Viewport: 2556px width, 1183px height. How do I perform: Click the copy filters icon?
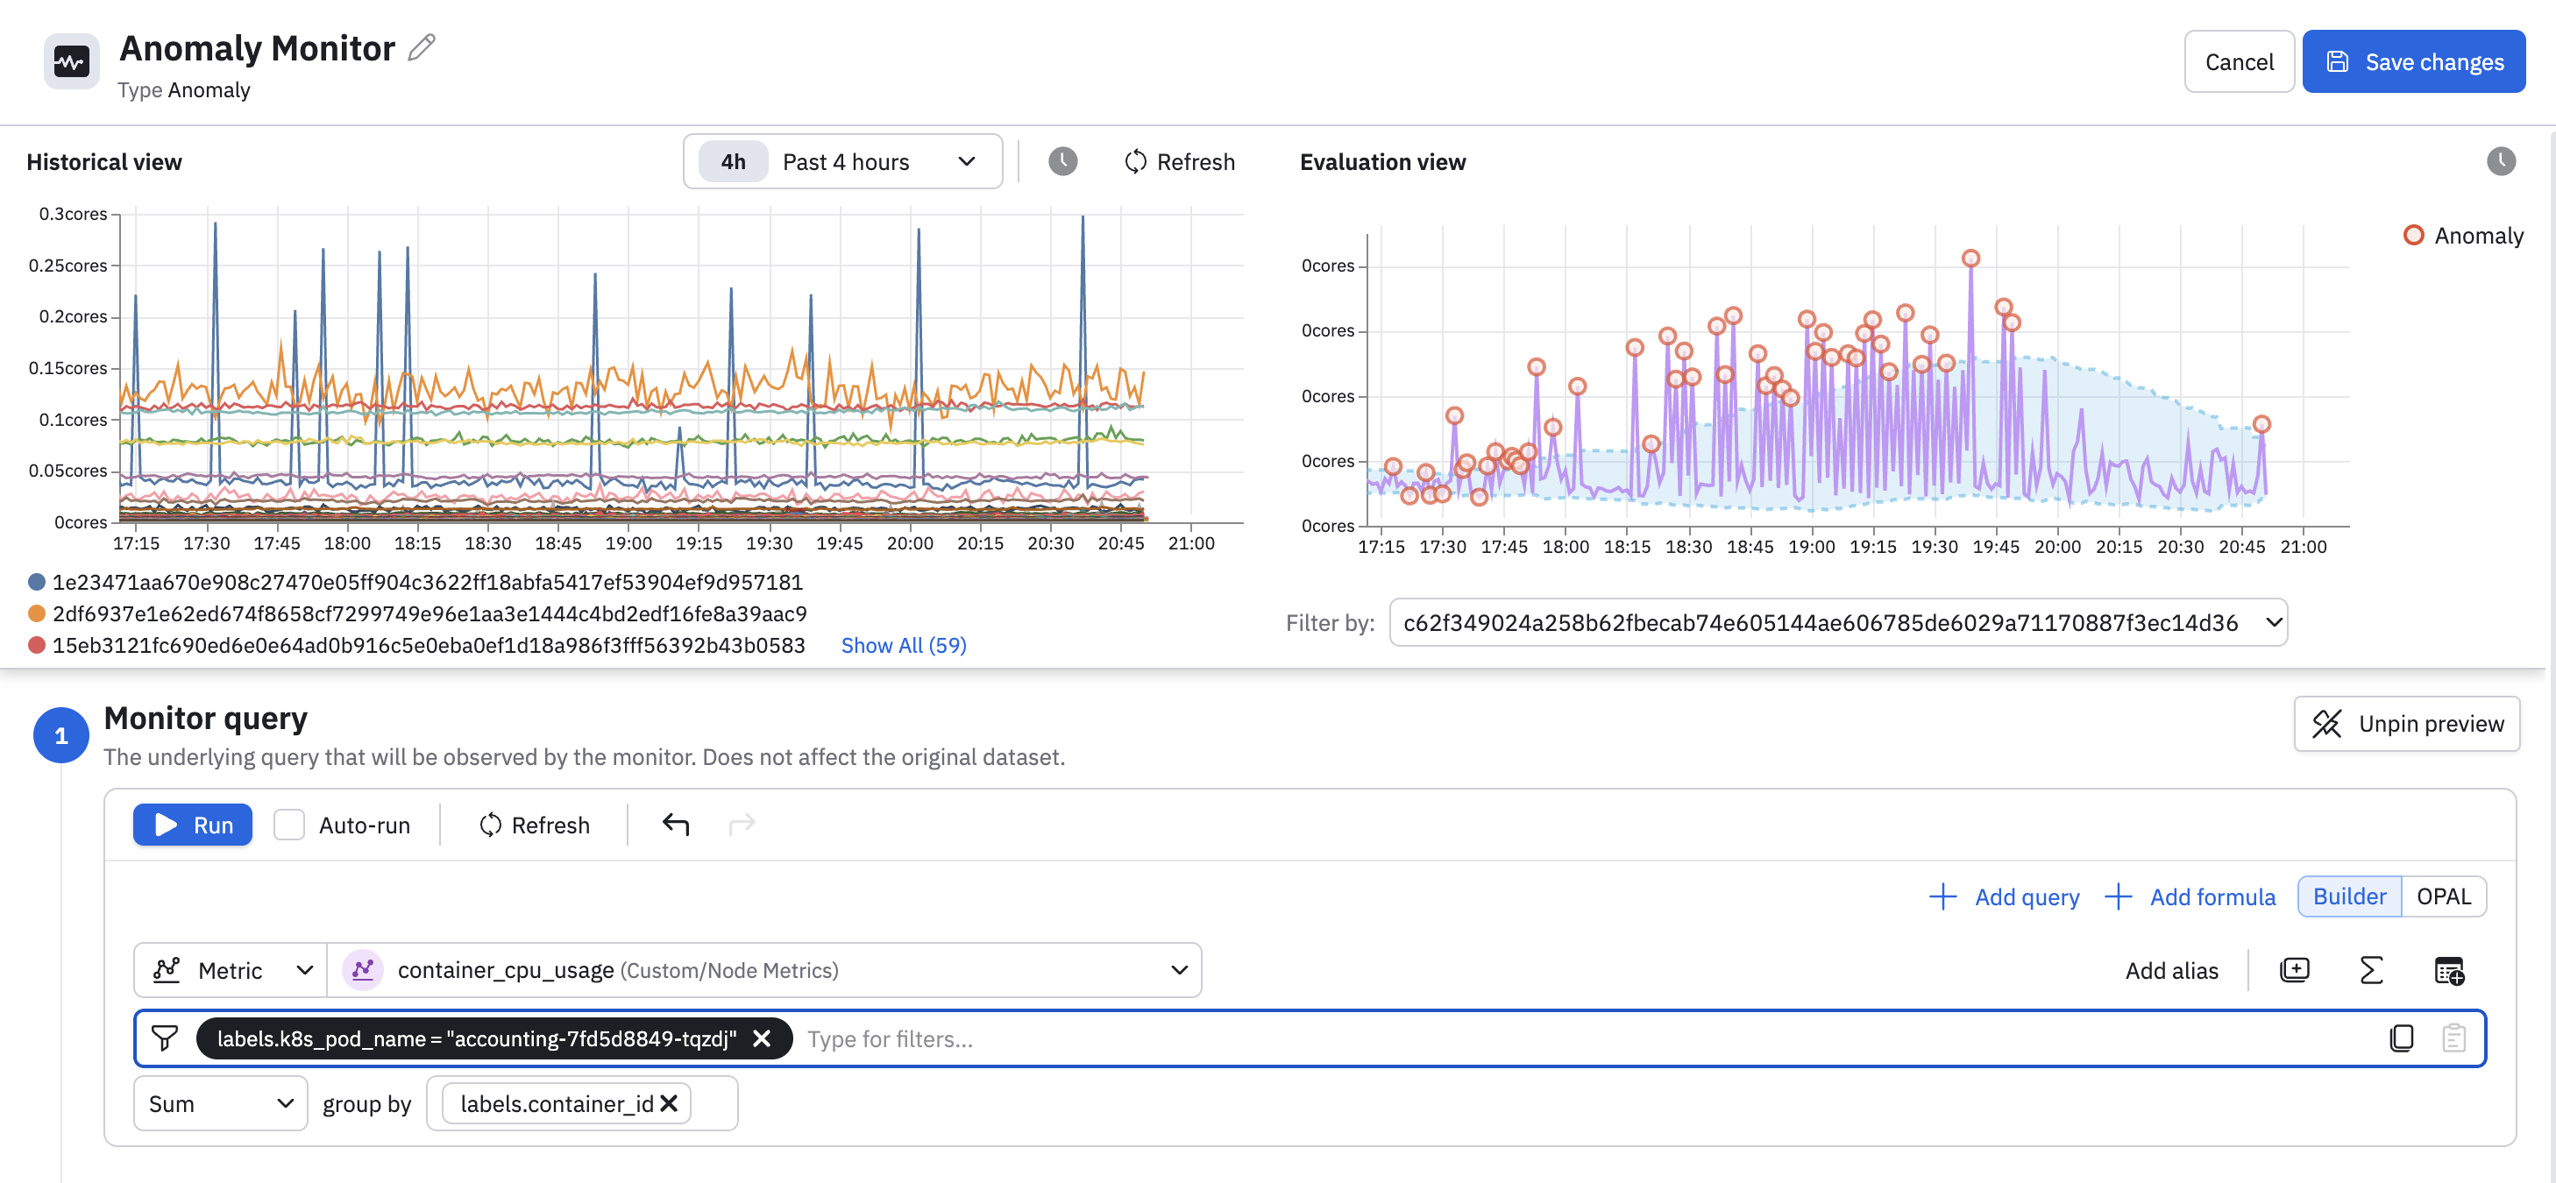coord(2401,1038)
